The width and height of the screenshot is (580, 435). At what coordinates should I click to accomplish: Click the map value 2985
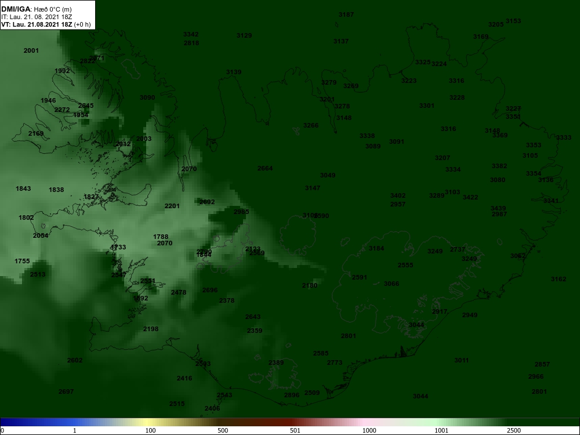click(241, 212)
